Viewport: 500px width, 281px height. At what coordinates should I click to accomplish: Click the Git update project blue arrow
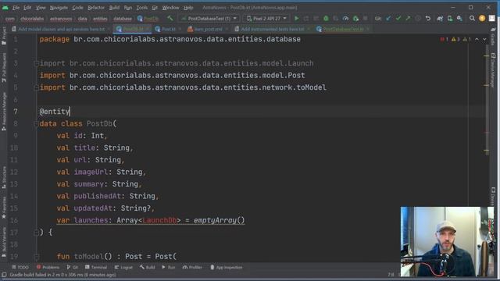[x=388, y=19]
